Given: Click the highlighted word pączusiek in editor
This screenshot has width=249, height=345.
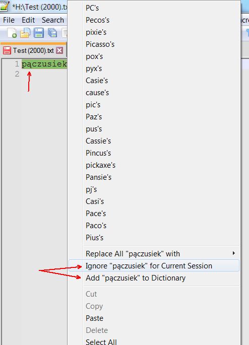Looking at the screenshot, I should tap(44, 64).
